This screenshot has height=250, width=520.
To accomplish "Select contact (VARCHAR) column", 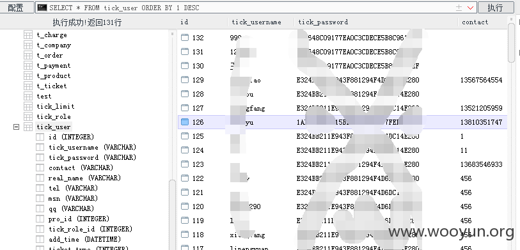I will pos(81,168).
